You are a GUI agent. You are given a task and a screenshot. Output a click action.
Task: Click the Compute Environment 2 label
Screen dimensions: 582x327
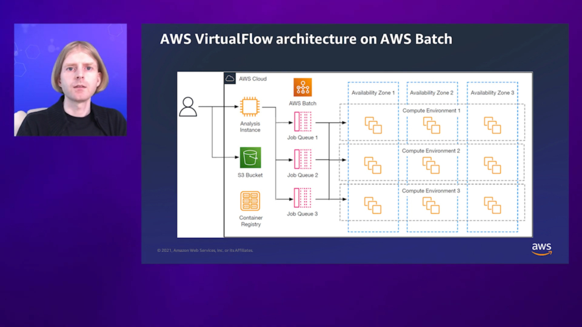[x=431, y=151]
